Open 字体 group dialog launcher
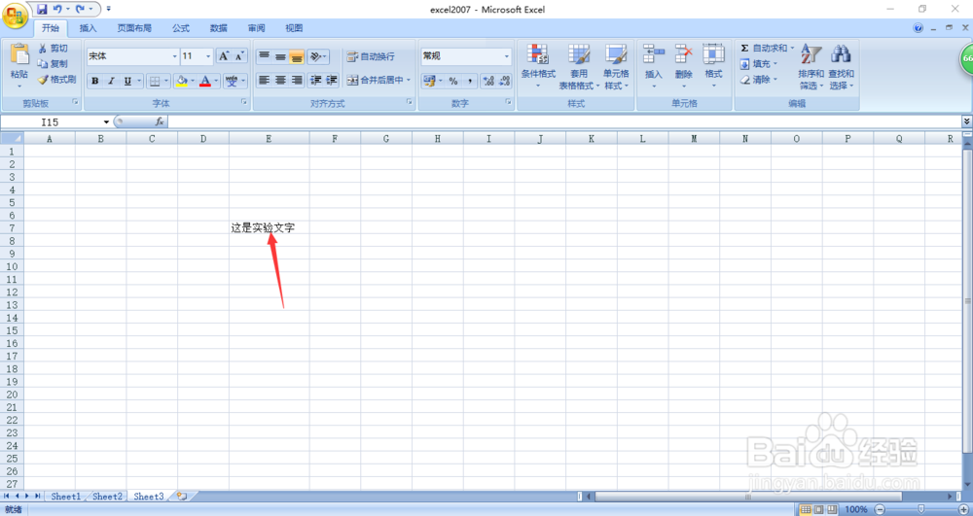This screenshot has width=973, height=516. tap(244, 102)
